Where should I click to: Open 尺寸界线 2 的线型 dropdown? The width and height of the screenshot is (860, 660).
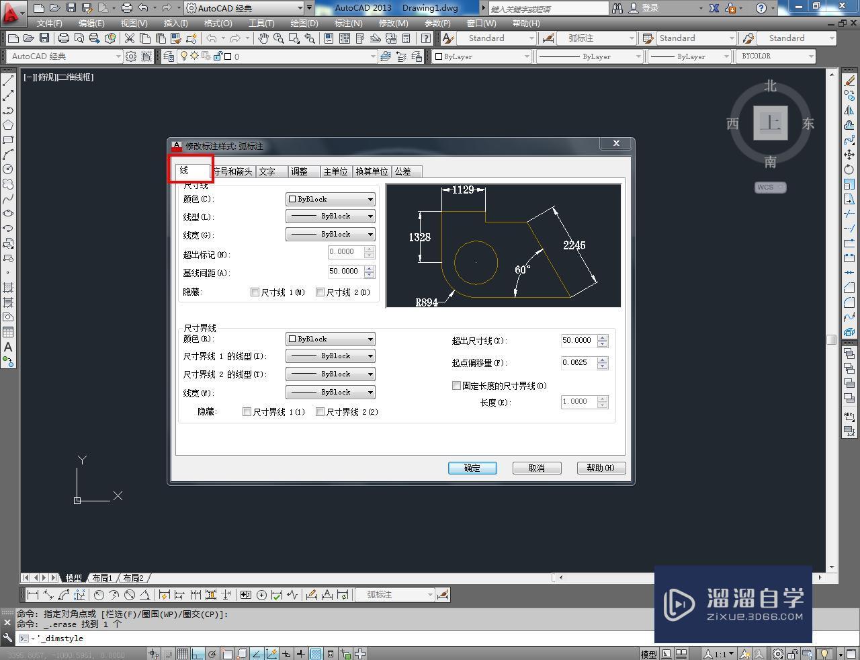pos(331,374)
